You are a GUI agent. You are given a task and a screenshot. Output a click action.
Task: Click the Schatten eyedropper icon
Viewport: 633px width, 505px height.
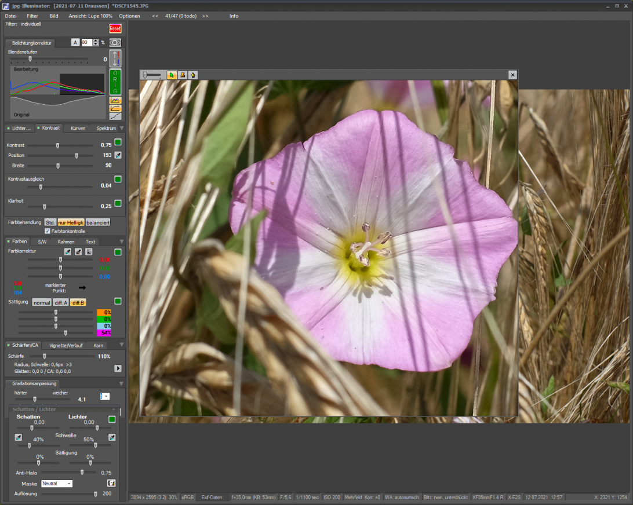(19, 437)
